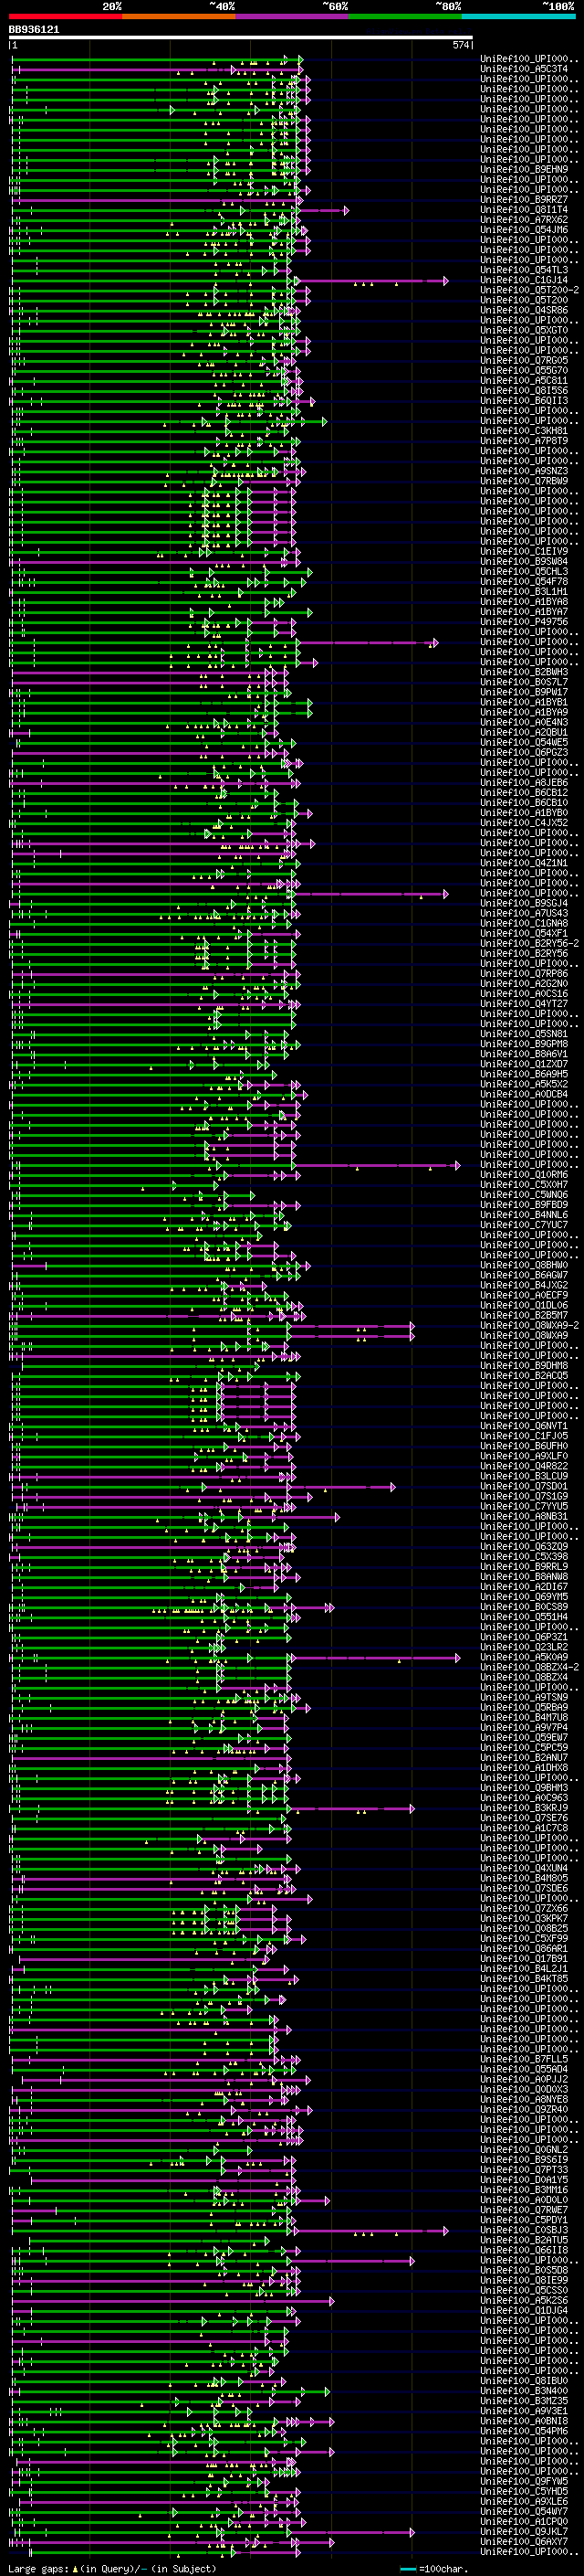The height and width of the screenshot is (2576, 584).
Task: Select the UniRef100_A5K0A9 label
Action: click(x=524, y=1658)
